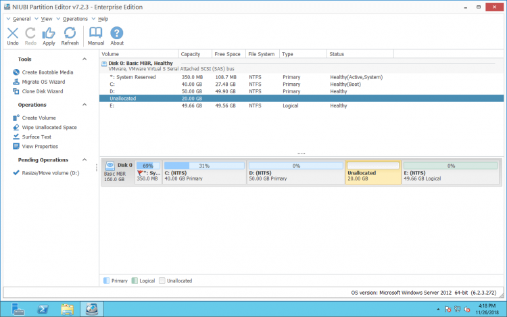
Task: Open File Explorer from the taskbar
Action: pos(67,310)
